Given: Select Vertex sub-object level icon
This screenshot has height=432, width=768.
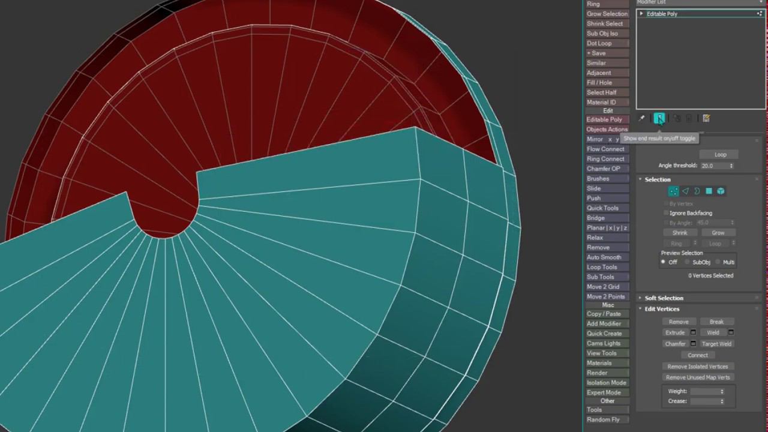Looking at the screenshot, I should click(674, 191).
